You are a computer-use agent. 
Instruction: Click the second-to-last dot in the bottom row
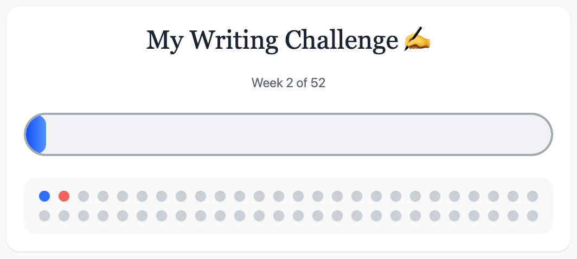point(513,216)
